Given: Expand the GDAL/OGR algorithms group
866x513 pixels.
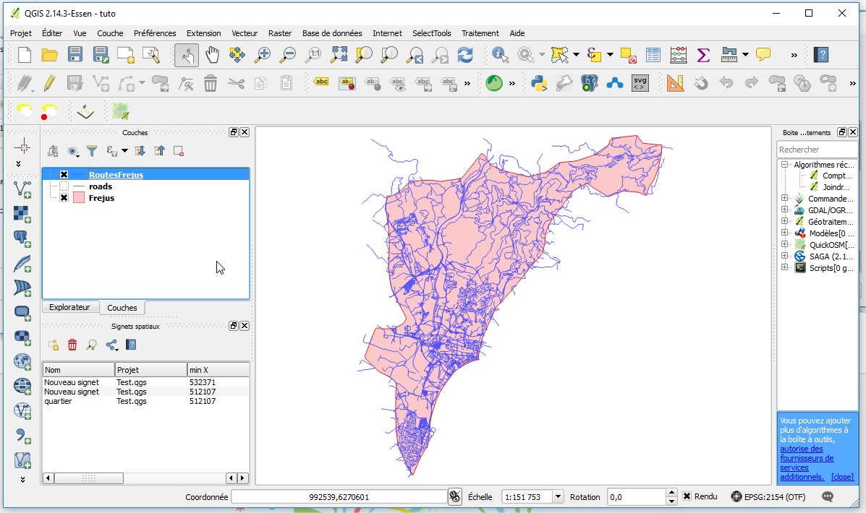Looking at the screenshot, I should [x=784, y=210].
